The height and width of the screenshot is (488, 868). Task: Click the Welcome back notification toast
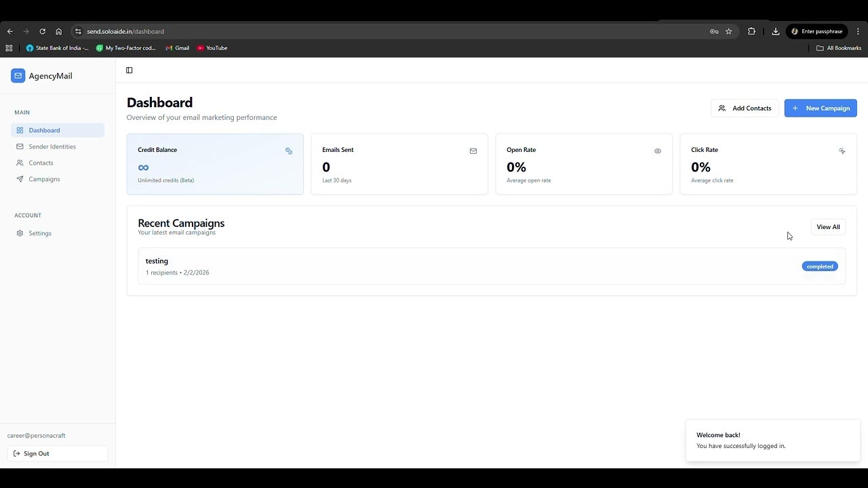point(773,441)
